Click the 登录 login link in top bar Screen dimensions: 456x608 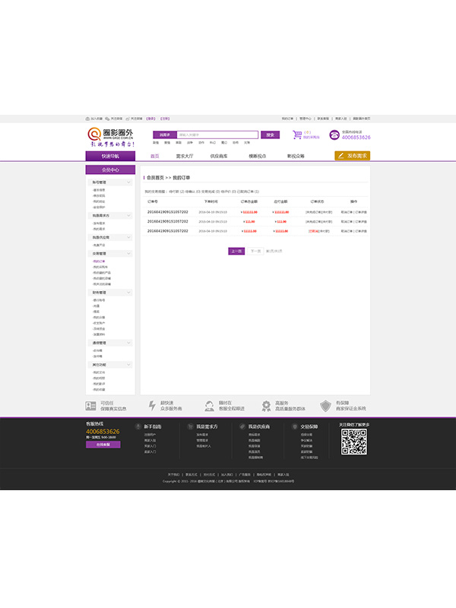[150, 119]
